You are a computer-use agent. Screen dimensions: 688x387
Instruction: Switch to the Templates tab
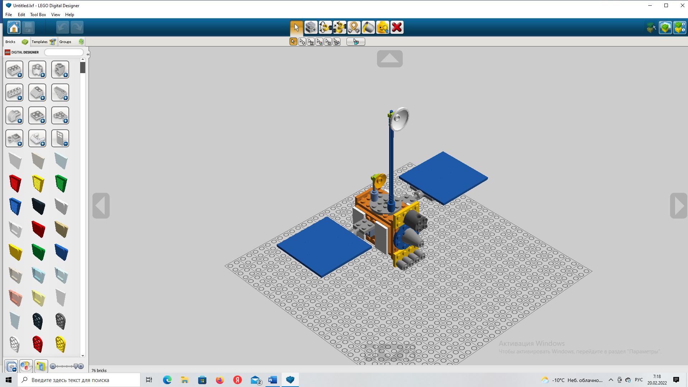coord(43,42)
